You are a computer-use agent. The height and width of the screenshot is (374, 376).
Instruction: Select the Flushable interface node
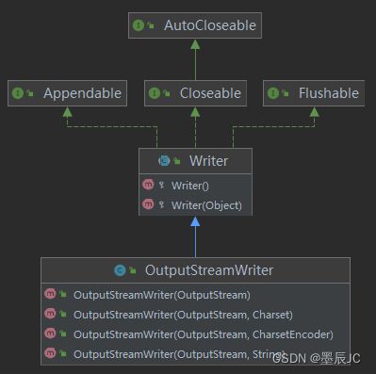tap(314, 93)
